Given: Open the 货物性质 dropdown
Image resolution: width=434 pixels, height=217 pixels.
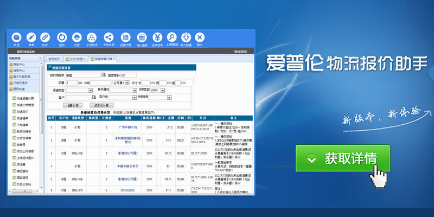Looking at the screenshot, I should 160,98.
